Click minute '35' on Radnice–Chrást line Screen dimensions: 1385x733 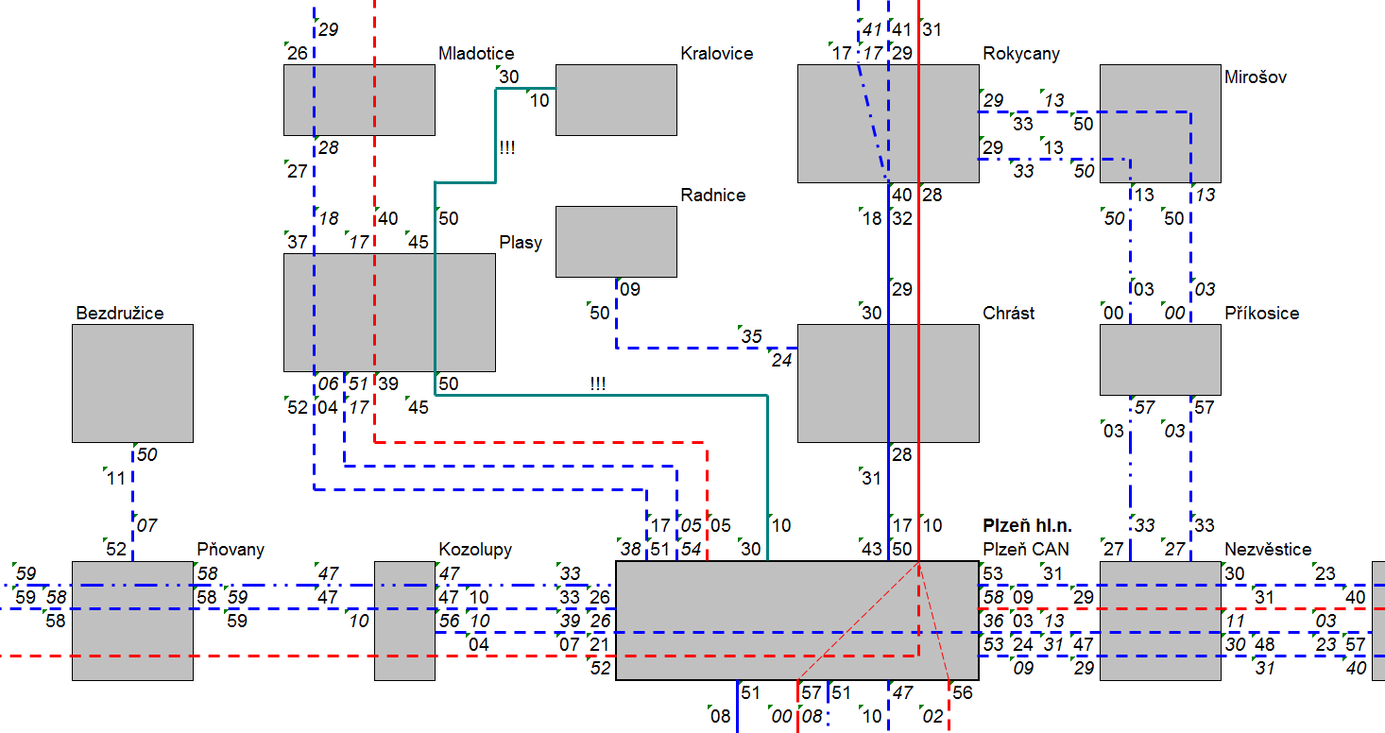751,337
